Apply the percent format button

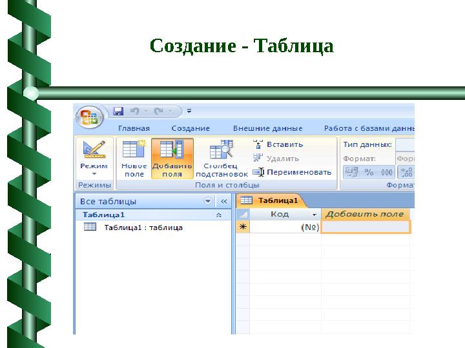(369, 172)
